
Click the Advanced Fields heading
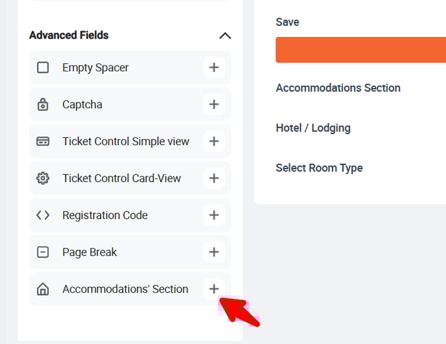pyautogui.click(x=69, y=35)
